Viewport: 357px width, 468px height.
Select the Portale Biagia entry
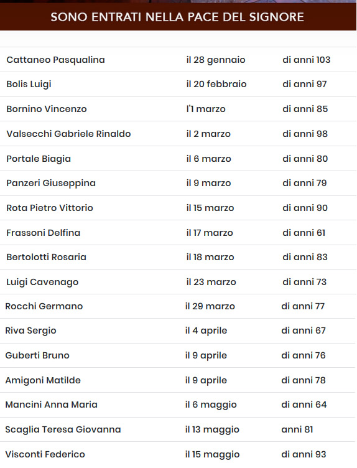pos(39,159)
